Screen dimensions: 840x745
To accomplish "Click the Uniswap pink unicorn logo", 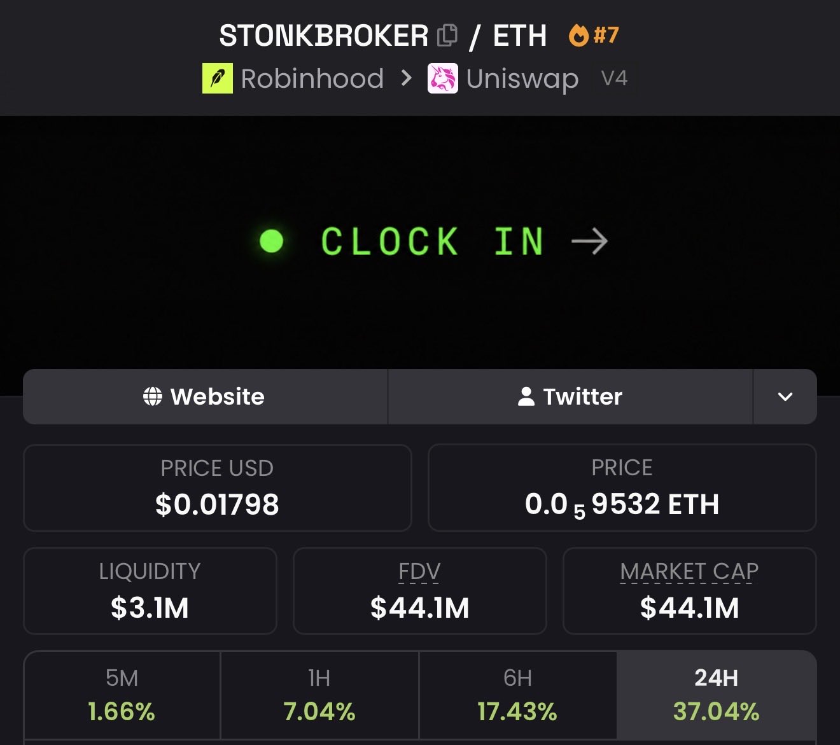I will coord(443,78).
